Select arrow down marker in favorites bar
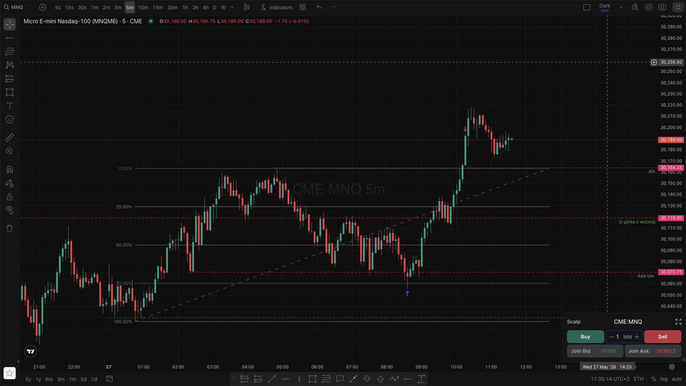 pos(366,379)
